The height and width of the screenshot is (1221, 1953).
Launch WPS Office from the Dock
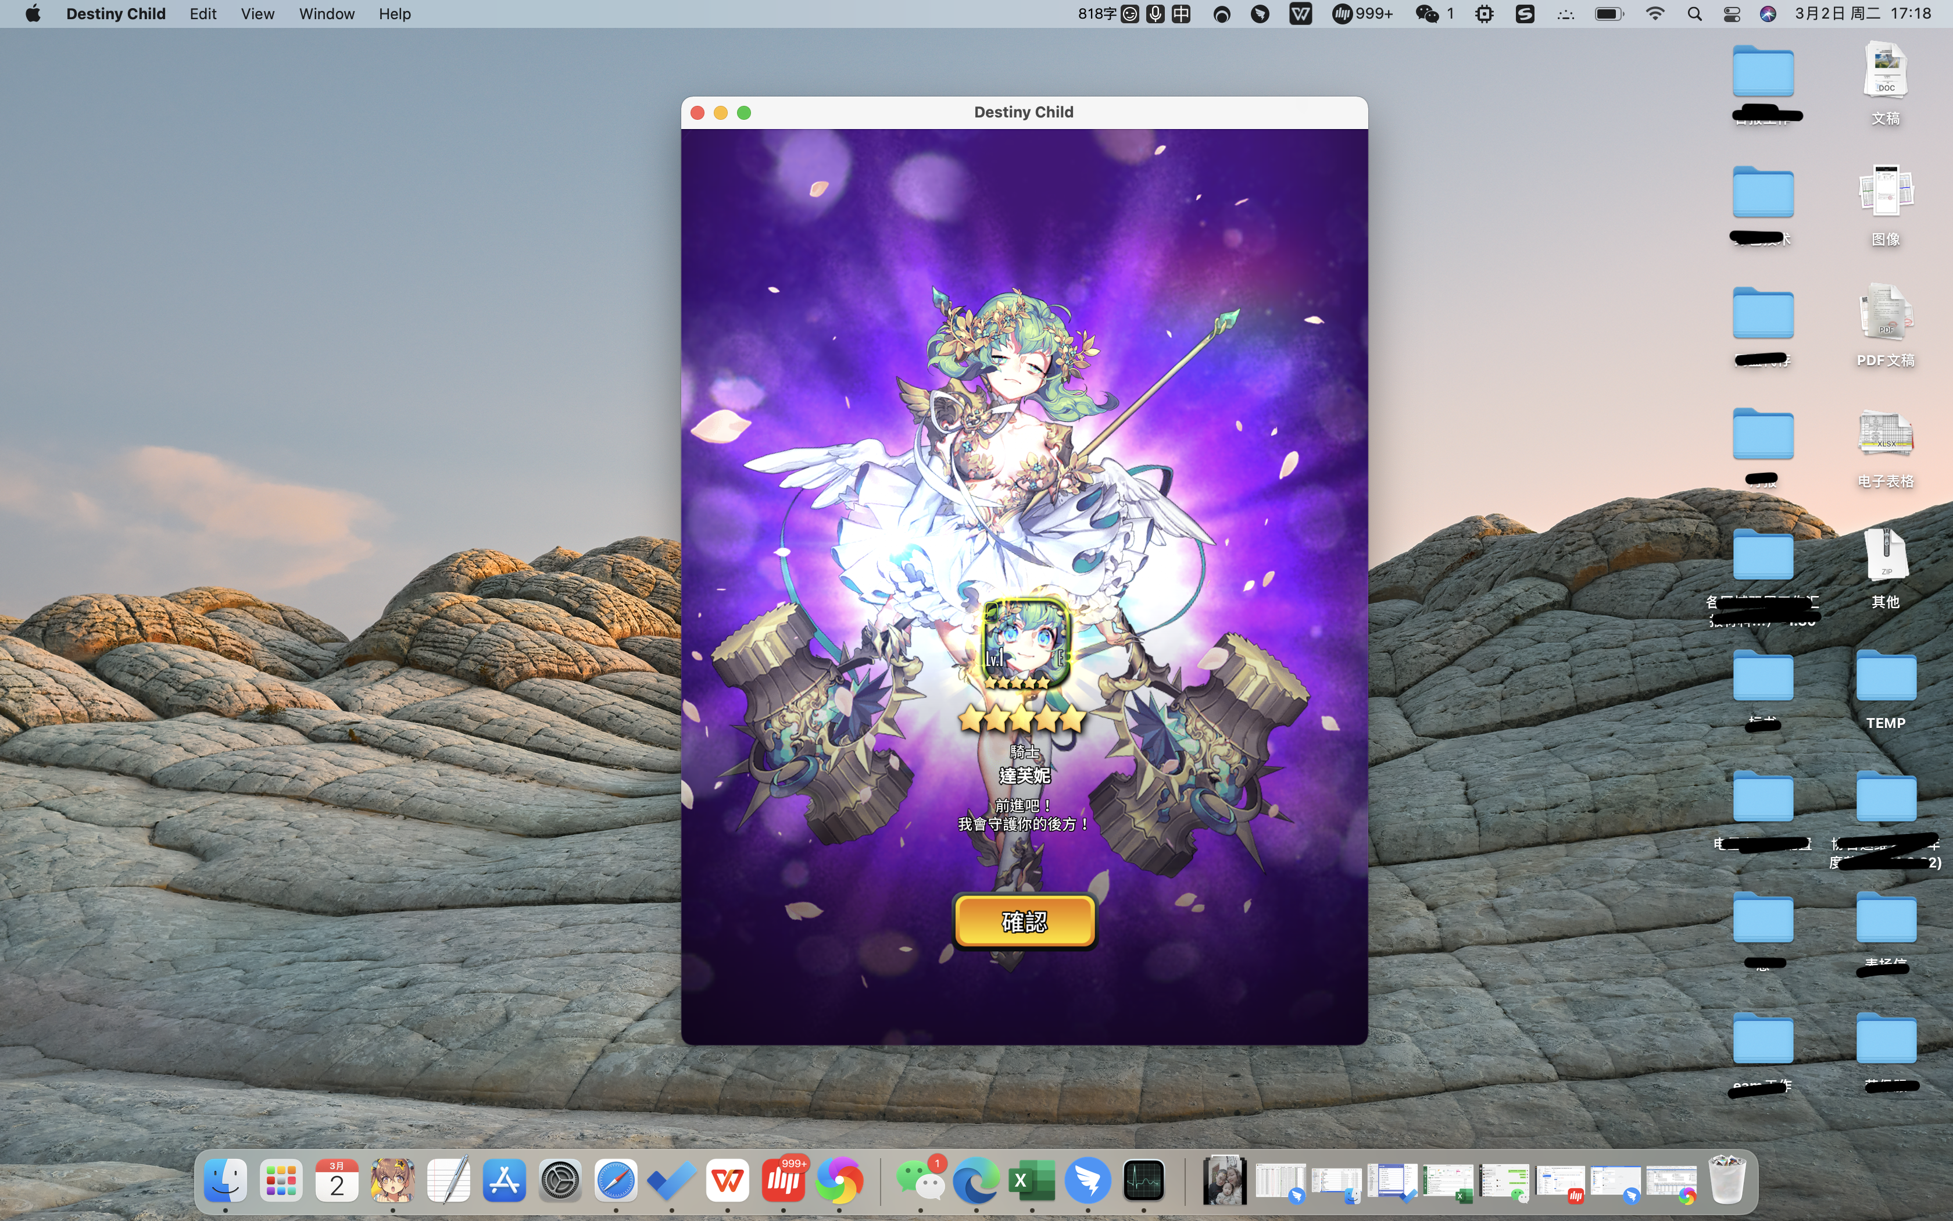coord(727,1181)
